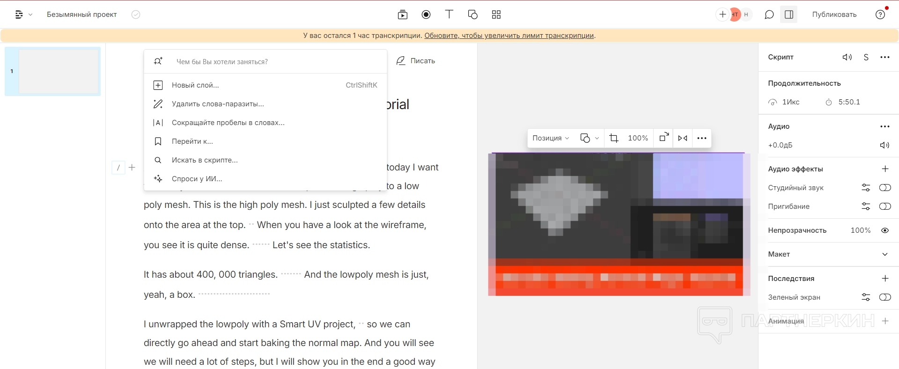Open the Аудио section three-dot menu
The width and height of the screenshot is (899, 369).
[x=885, y=126]
